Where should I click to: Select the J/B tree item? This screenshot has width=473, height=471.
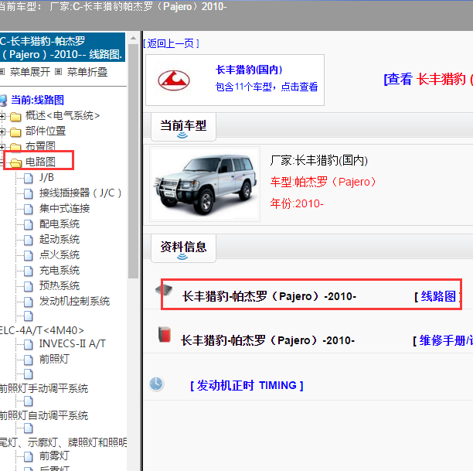46,178
